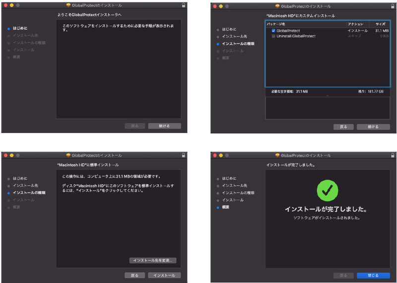The height and width of the screenshot is (283, 397).
Task: Select the はじめに step in the welcome window sidebar
Action: click(20, 28)
